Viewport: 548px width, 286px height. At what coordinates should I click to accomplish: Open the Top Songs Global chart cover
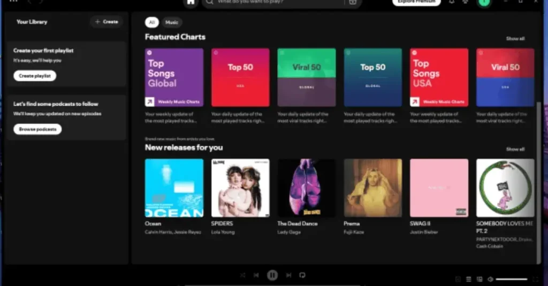click(174, 77)
